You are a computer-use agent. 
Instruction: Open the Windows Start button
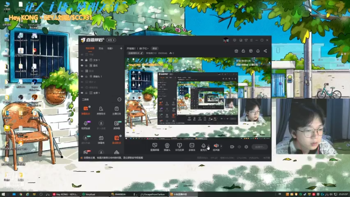coord(3,194)
